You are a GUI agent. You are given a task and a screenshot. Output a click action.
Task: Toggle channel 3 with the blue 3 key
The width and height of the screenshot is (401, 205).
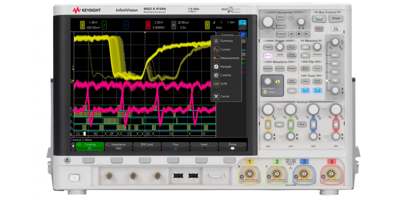coord(313,124)
